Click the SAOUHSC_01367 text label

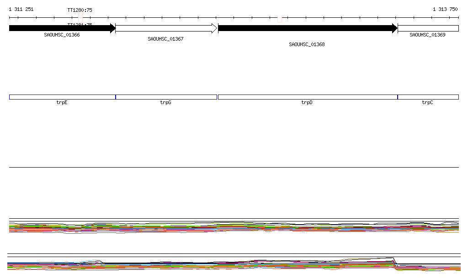165,39
